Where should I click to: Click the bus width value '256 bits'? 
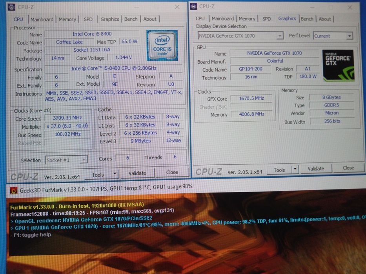click(x=332, y=121)
